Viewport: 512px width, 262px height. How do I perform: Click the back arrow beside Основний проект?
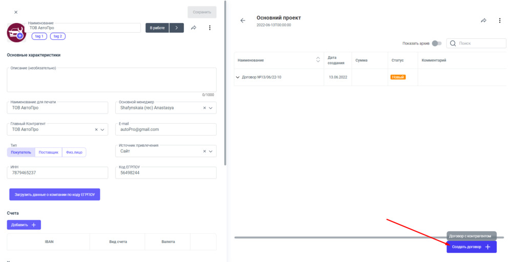tap(243, 20)
